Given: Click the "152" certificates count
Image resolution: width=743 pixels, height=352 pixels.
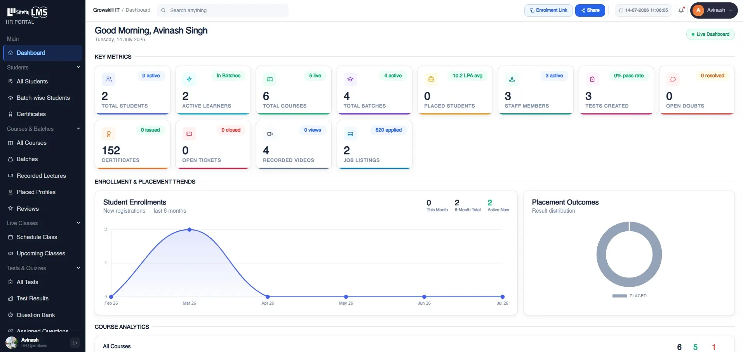Looking at the screenshot, I should point(111,151).
